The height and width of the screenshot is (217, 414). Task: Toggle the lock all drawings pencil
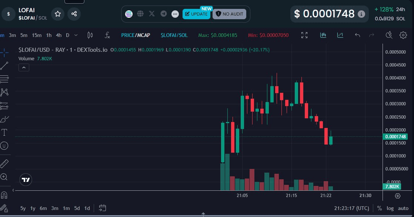pos(4,208)
